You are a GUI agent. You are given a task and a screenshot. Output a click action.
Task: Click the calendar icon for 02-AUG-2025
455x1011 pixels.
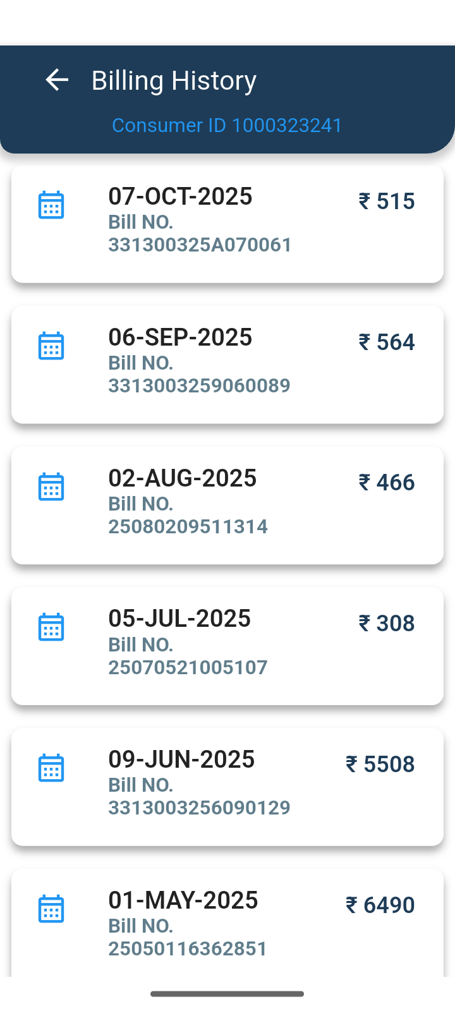(51, 487)
